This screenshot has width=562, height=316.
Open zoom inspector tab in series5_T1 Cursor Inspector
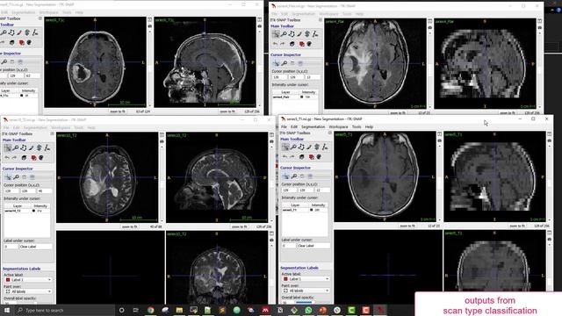294,176
